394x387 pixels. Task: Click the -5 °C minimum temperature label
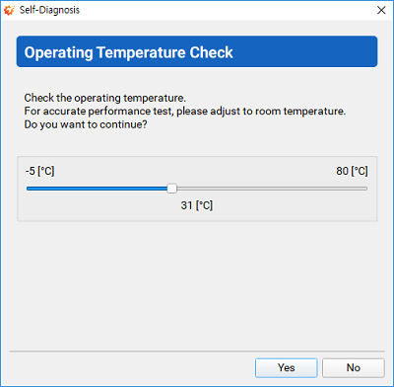(39, 171)
